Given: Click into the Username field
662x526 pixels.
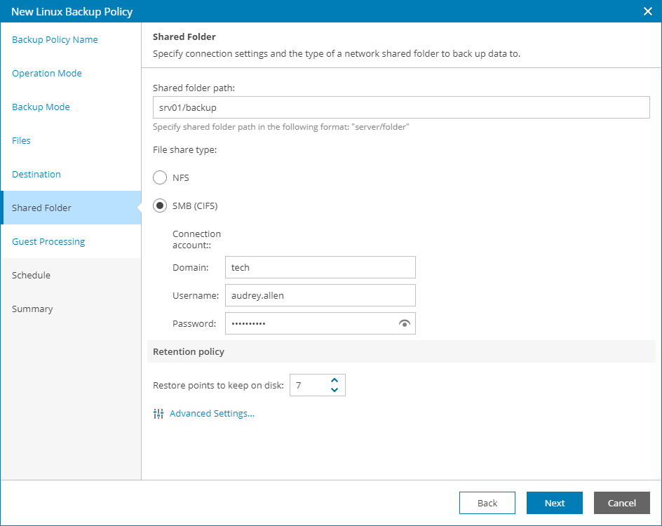Looking at the screenshot, I should click(320, 295).
